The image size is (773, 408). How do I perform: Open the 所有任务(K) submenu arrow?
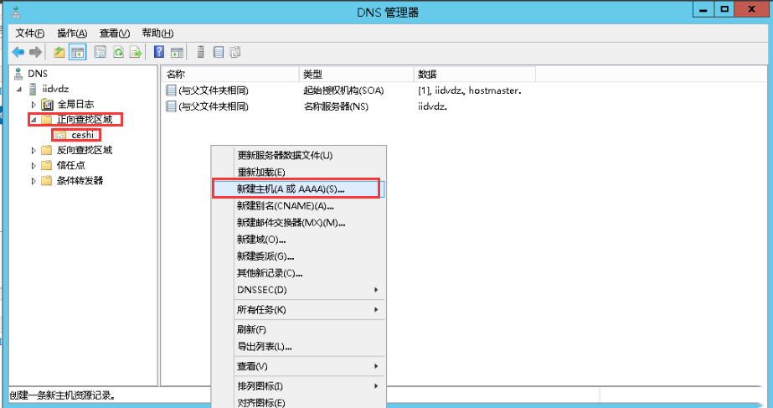(376, 310)
